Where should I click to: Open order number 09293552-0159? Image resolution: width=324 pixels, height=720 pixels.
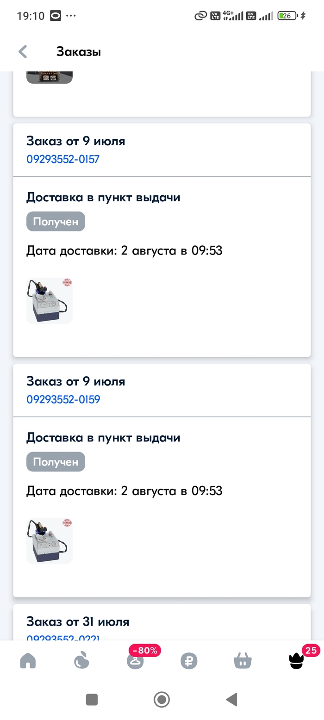(63, 399)
